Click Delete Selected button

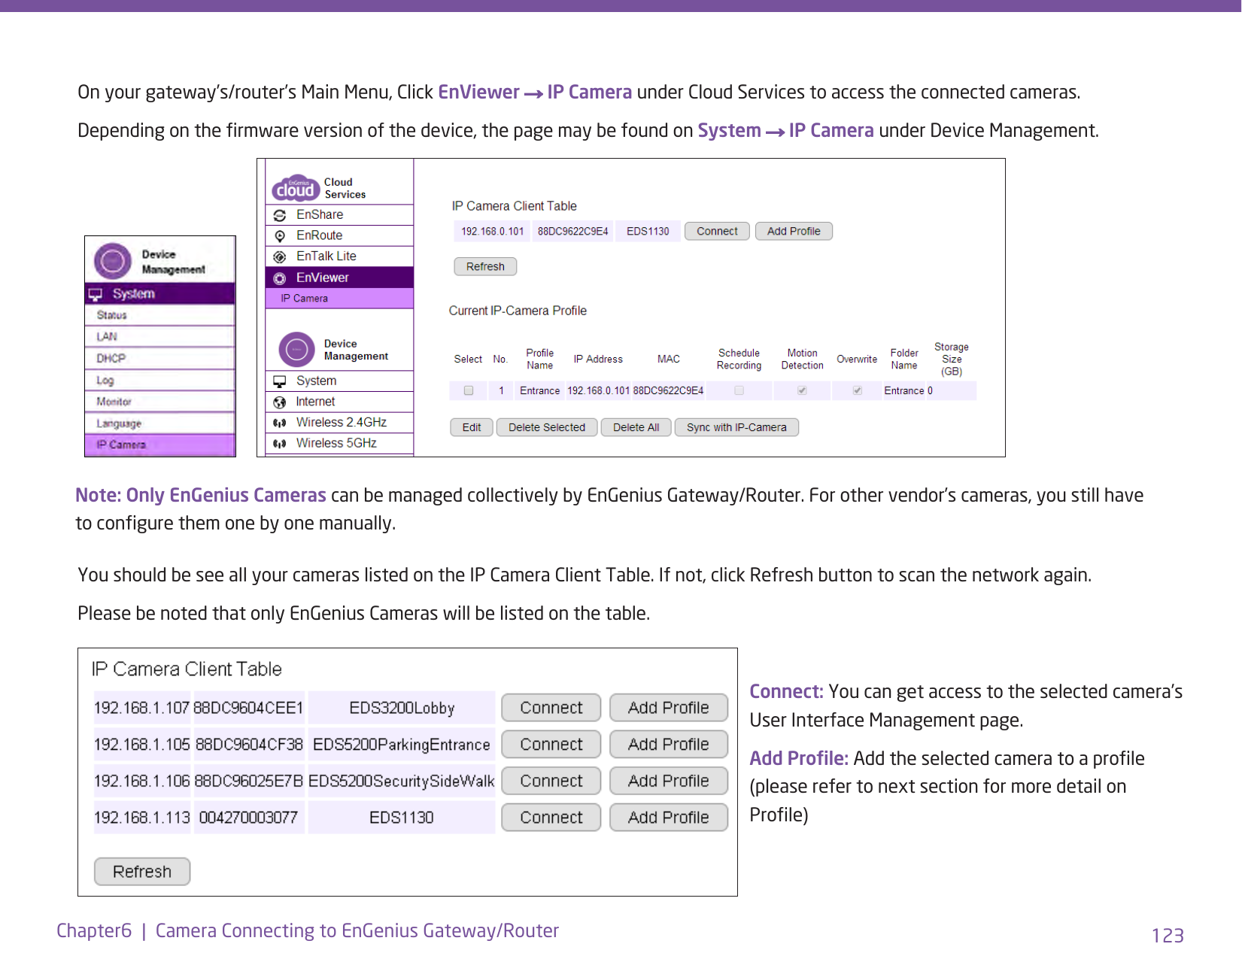(547, 428)
